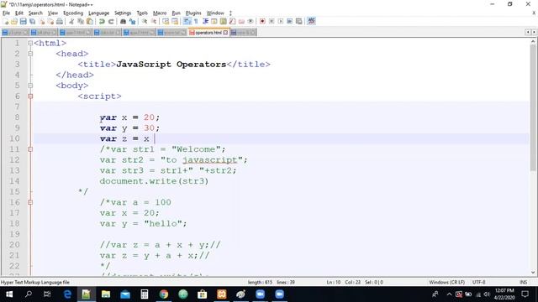Open the Edit menu
This screenshot has height=302, width=538.
coord(19,13)
